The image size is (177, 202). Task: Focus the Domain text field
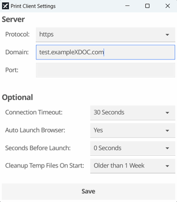click(x=105, y=52)
